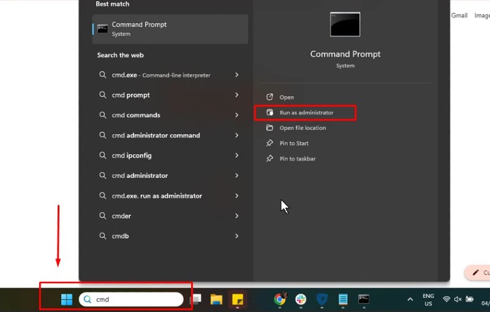Expand the cmd ipconfig suggestion chevron
The height and width of the screenshot is (312, 490).
click(x=237, y=155)
